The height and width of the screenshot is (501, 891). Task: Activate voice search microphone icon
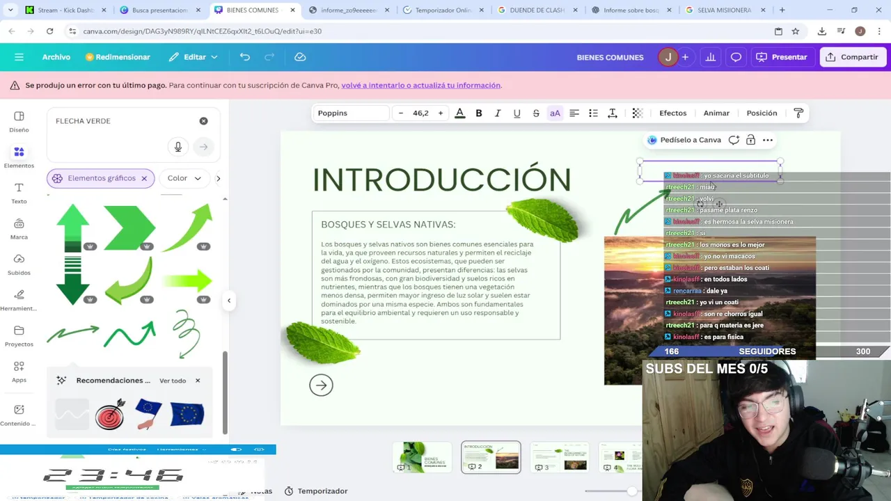(x=178, y=147)
